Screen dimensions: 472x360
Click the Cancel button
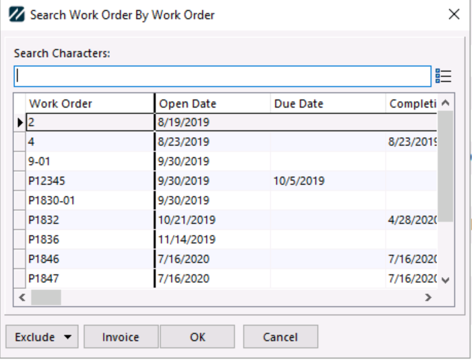280,337
